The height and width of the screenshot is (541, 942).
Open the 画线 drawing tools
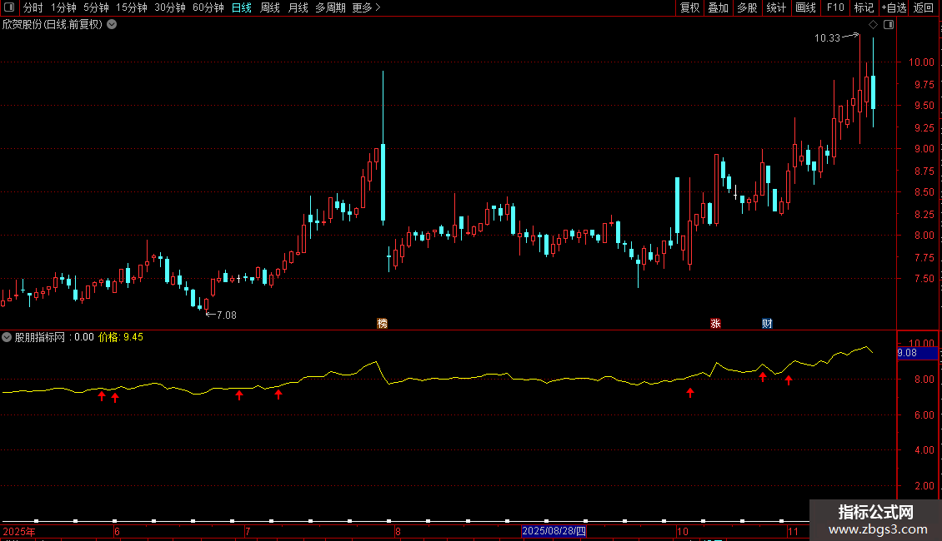pyautogui.click(x=805, y=7)
